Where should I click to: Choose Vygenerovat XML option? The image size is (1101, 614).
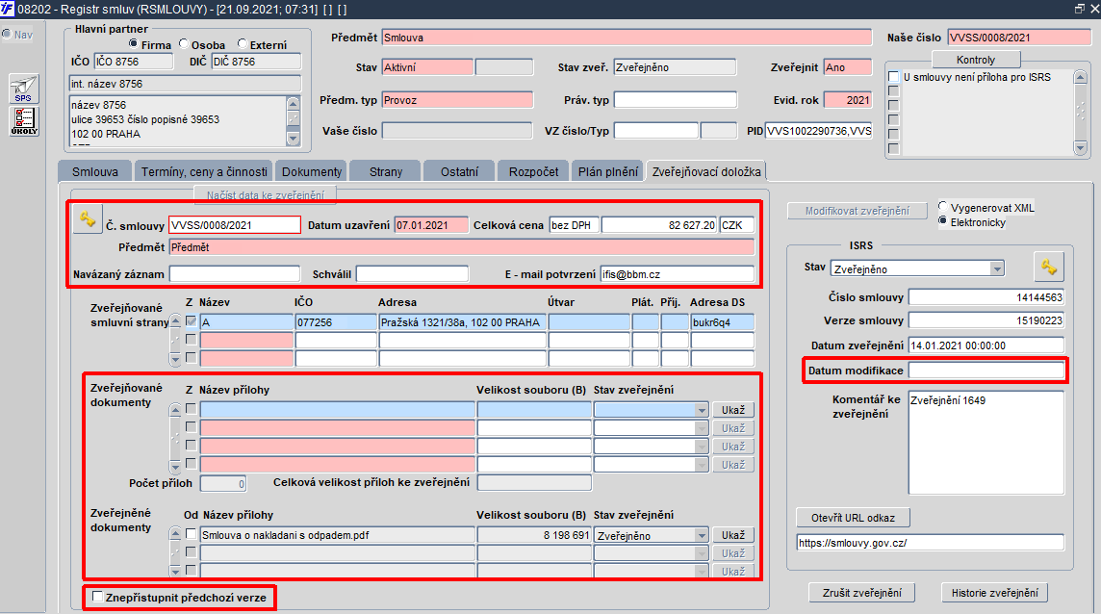pyautogui.click(x=943, y=208)
